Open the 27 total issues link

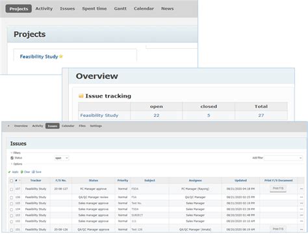pyautogui.click(x=261, y=115)
